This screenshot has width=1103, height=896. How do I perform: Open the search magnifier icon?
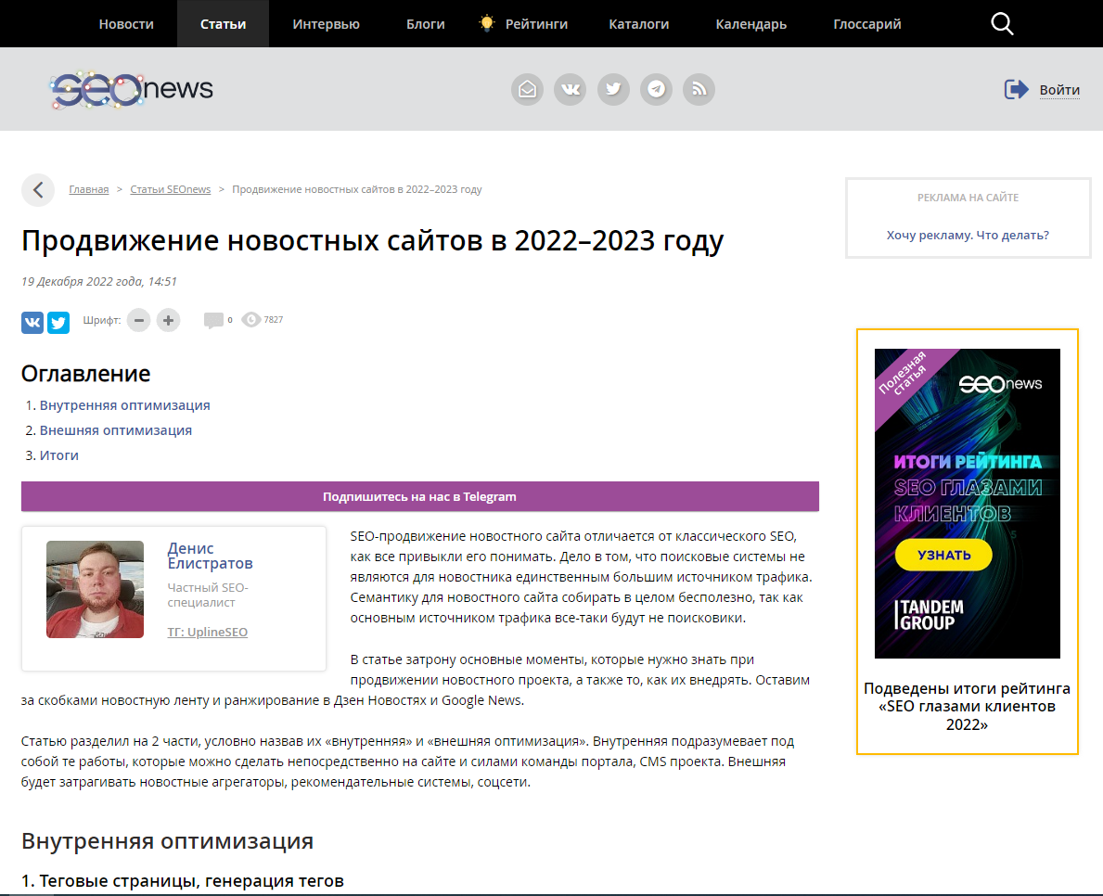(1002, 24)
